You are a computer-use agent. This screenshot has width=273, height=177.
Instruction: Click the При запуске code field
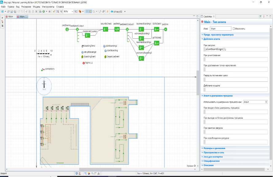[x=235, y=49]
